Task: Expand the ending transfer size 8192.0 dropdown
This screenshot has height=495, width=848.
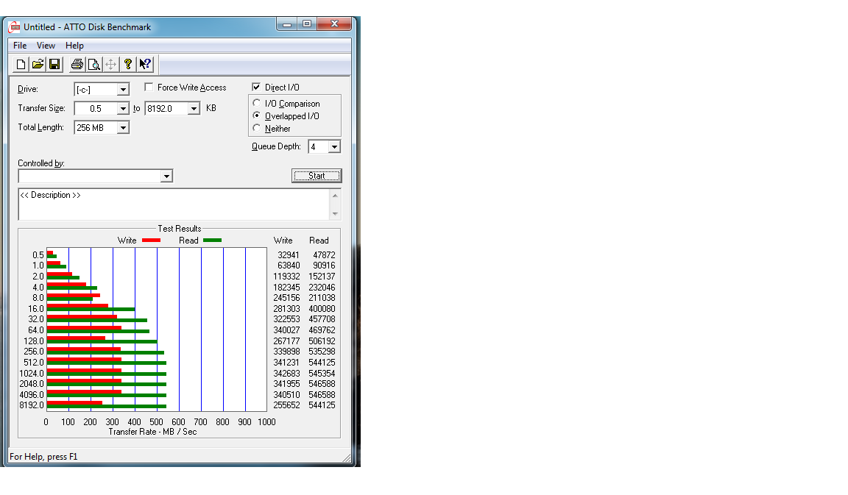Action: [194, 109]
